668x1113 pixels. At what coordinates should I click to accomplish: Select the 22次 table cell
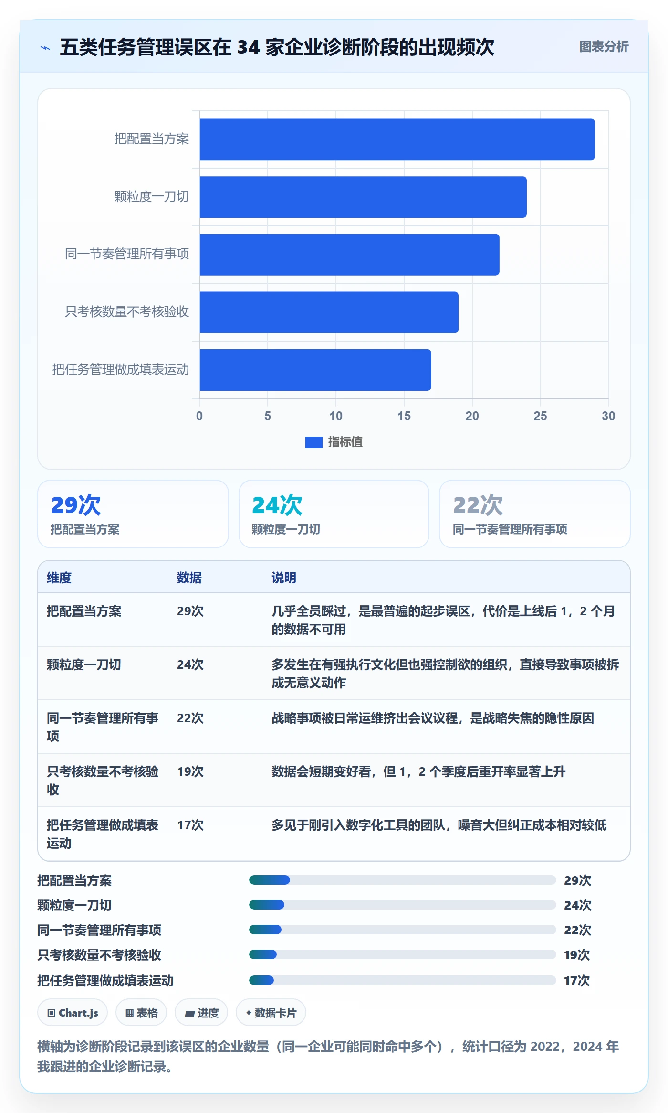(190, 718)
